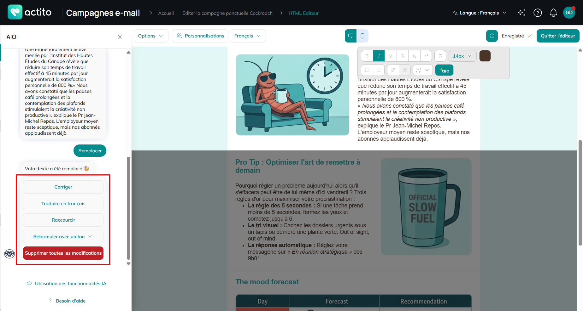Toggle subscript formatting
Viewport: 583px width, 311px height.
(414, 56)
